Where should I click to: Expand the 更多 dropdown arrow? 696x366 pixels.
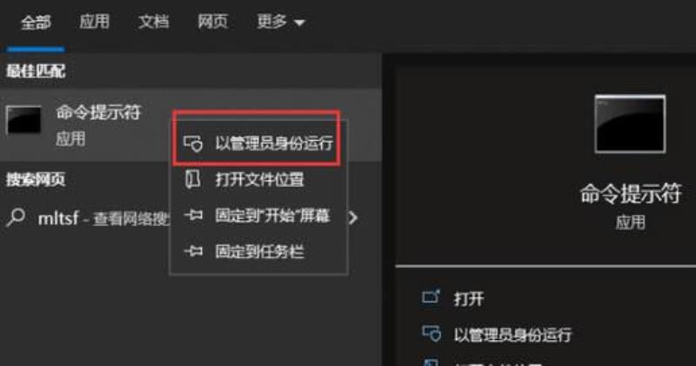click(299, 23)
